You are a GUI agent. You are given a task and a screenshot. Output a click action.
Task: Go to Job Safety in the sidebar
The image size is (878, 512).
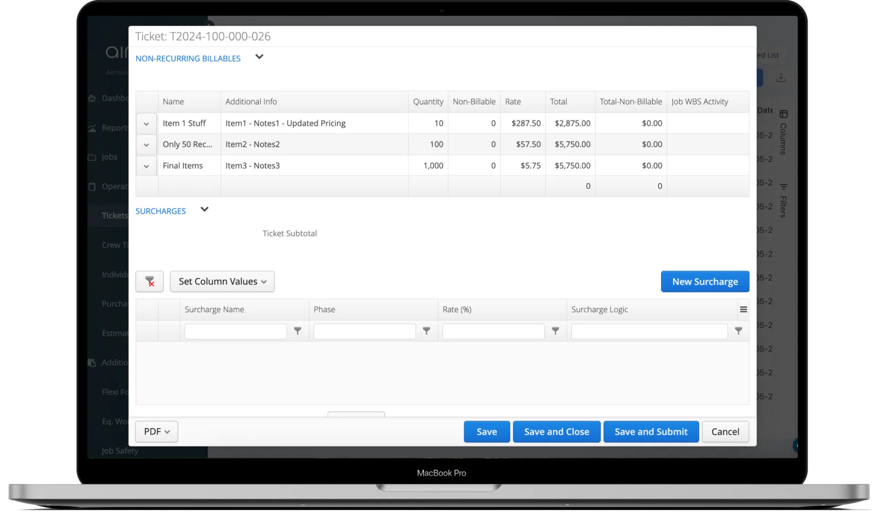point(120,451)
